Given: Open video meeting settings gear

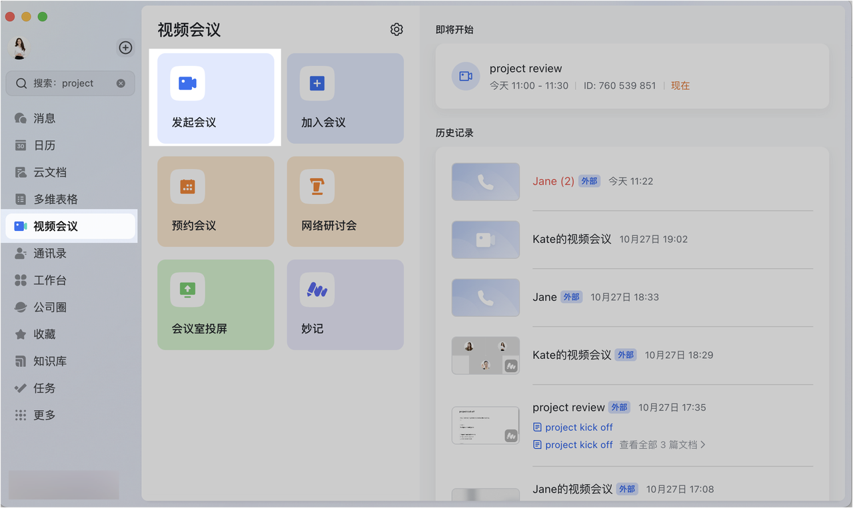Looking at the screenshot, I should coord(397,29).
